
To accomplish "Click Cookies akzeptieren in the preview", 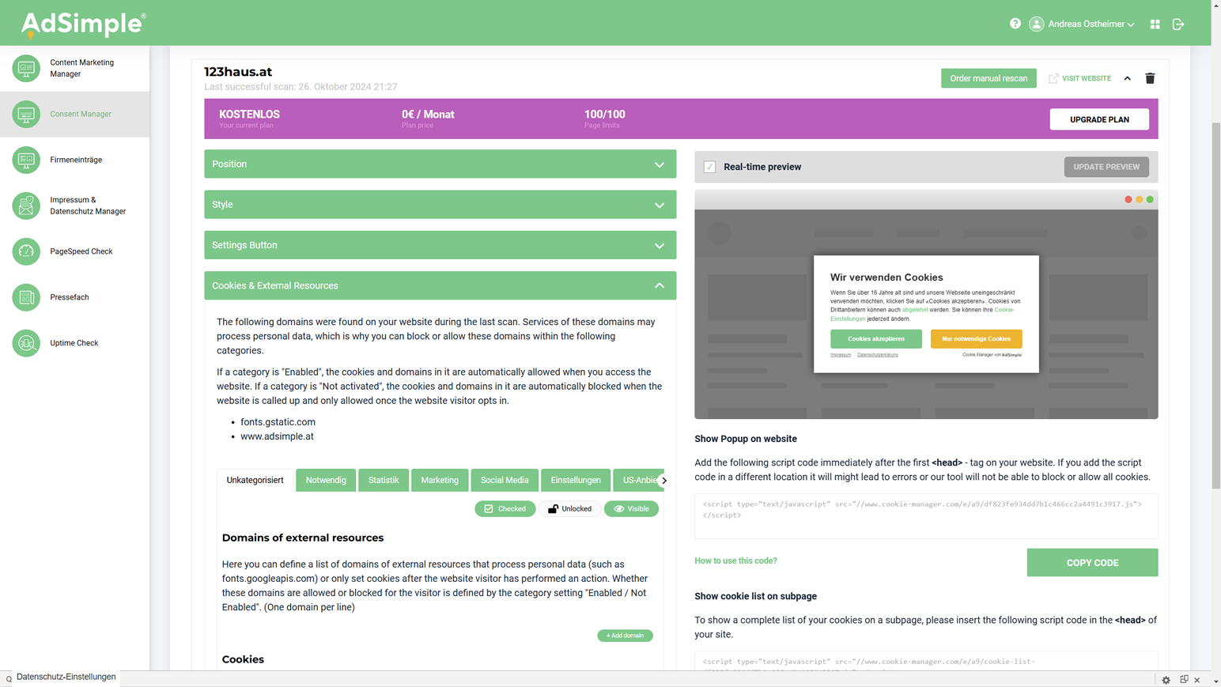I will click(x=876, y=338).
